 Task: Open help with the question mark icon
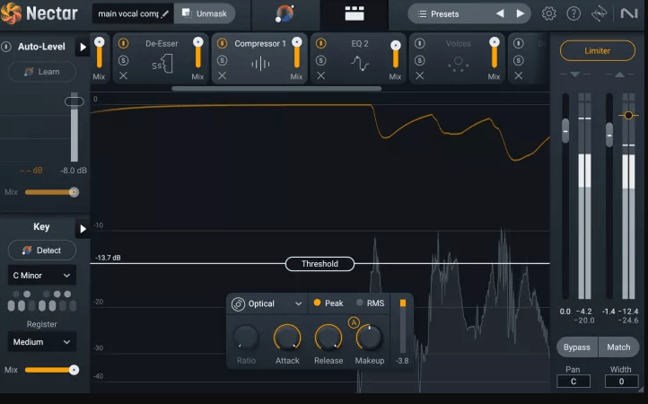[574, 13]
